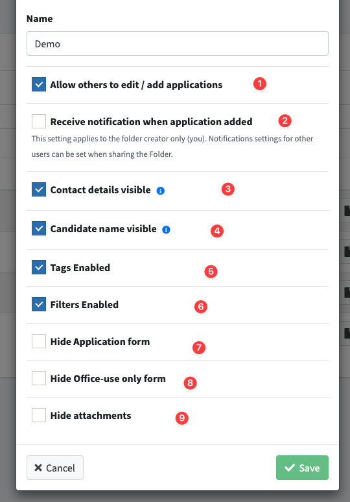Click the red number 5 annotation badge
Image resolution: width=350 pixels, height=502 pixels.
coord(211,272)
